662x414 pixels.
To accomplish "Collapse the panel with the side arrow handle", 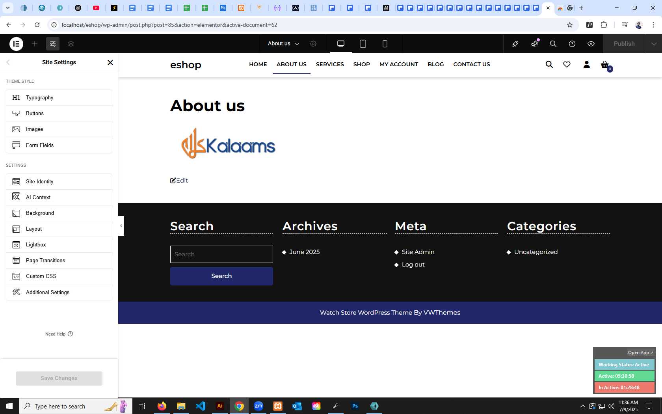I will tap(121, 226).
